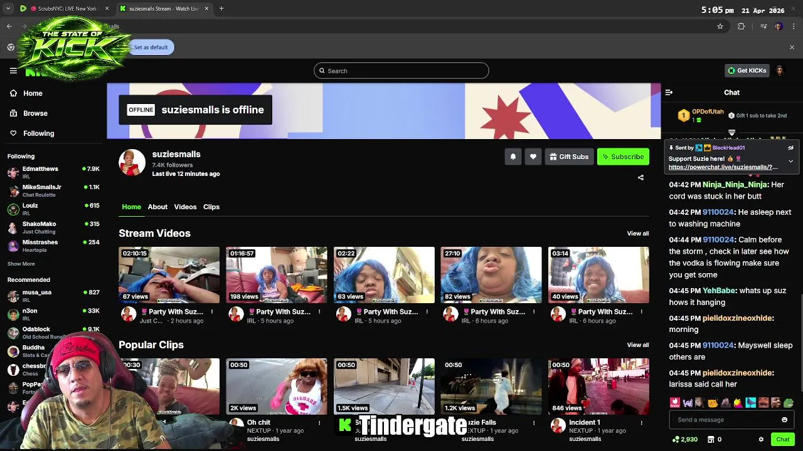
Task: Insert the blue bird emote
Action: [750, 403]
